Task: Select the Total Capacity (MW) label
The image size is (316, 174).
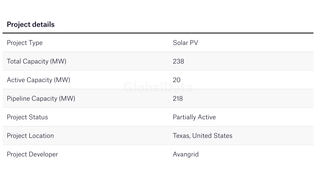Action: (37, 61)
